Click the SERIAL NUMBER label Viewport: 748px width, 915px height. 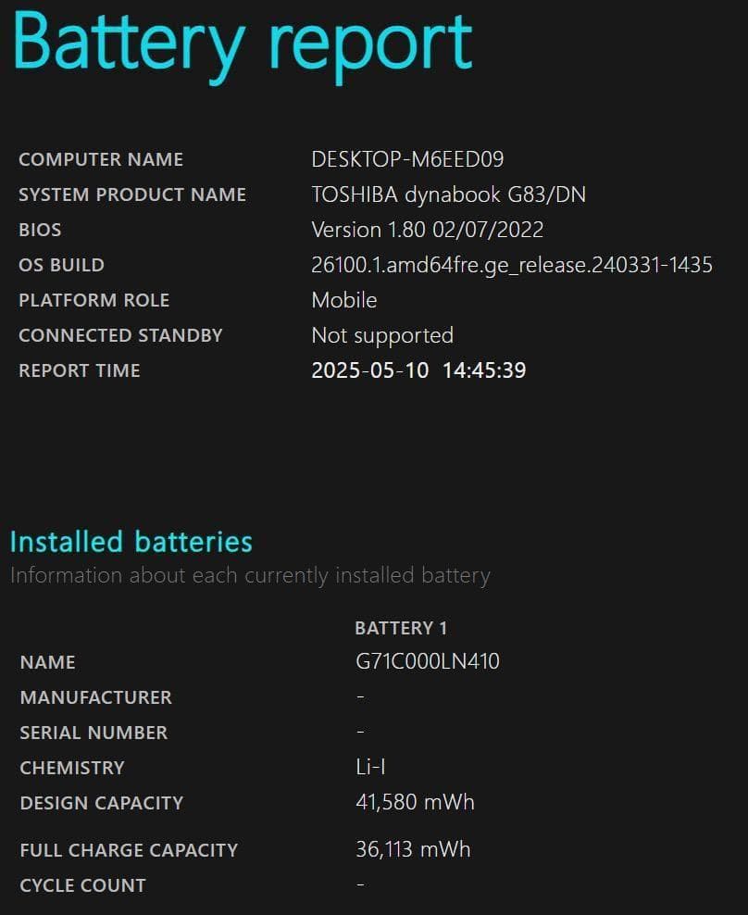(x=93, y=733)
